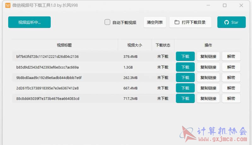252x145 pixels.
Task: Click the 667.4MB size cell
Action: 131,88
